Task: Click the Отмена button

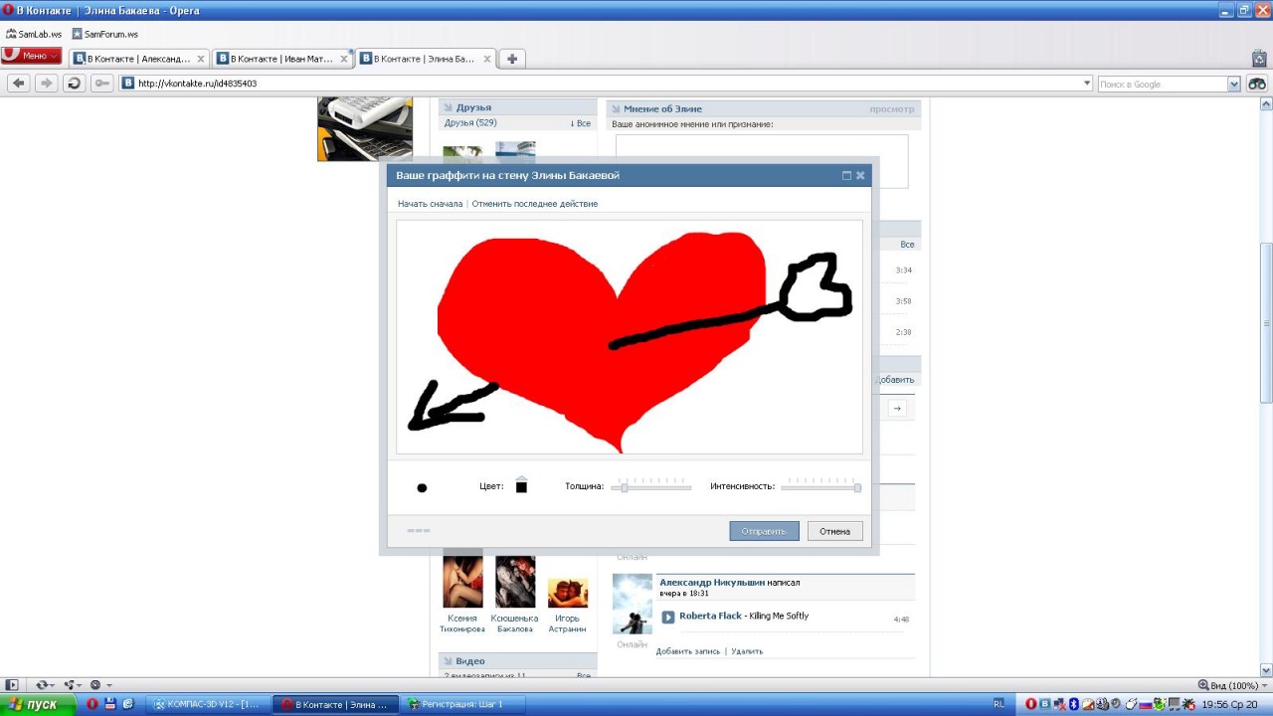Action: point(834,531)
